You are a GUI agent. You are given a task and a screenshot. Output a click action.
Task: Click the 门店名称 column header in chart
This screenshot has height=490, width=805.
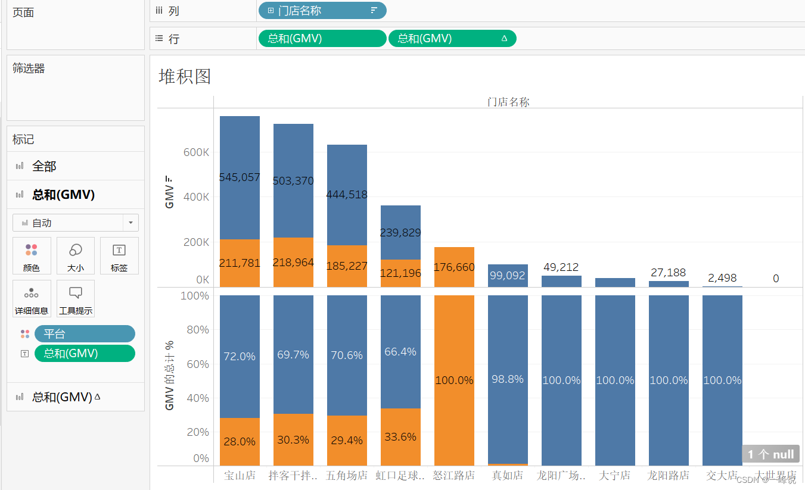coord(508,102)
